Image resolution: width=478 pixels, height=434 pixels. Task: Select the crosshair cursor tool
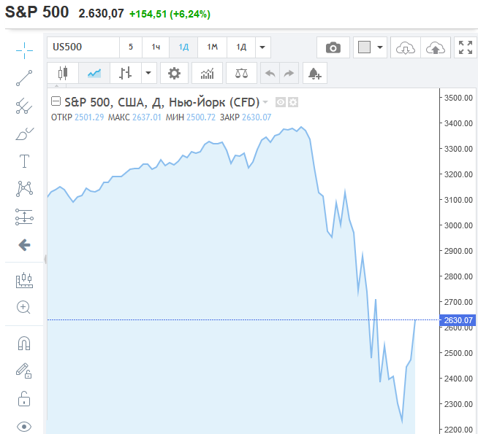tap(24, 50)
